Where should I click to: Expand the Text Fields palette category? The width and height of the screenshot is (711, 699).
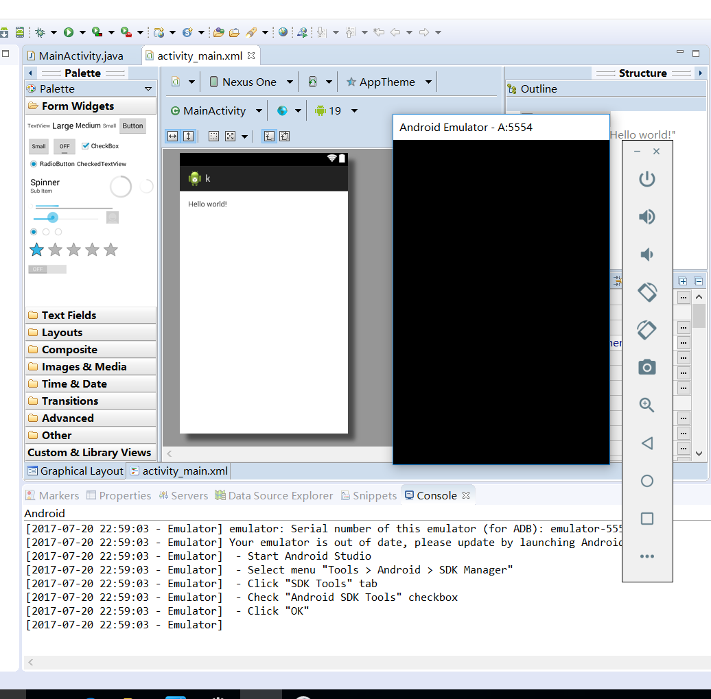[91, 315]
